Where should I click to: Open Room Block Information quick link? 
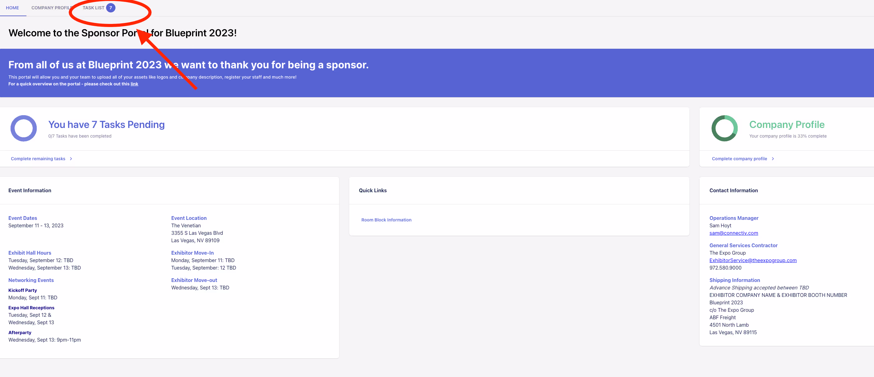tap(386, 220)
